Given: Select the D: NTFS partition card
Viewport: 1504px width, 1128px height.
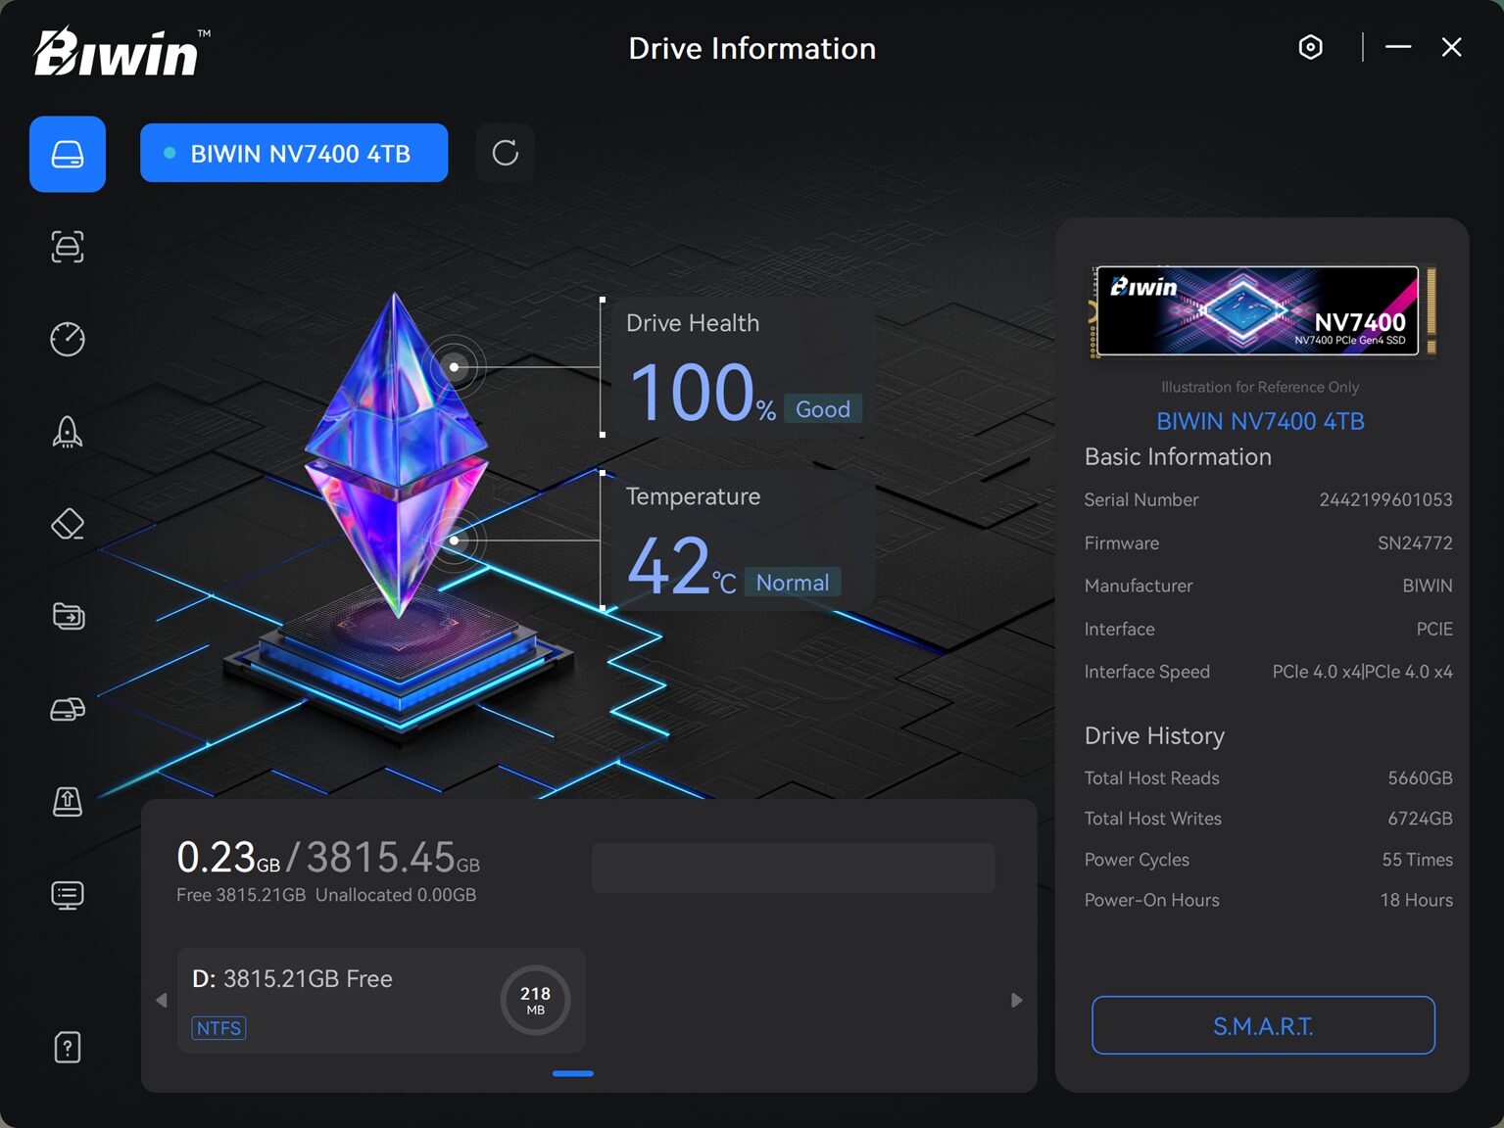Looking at the screenshot, I should (x=380, y=1000).
